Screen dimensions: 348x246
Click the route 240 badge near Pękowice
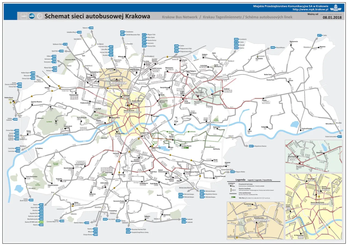click(91, 27)
